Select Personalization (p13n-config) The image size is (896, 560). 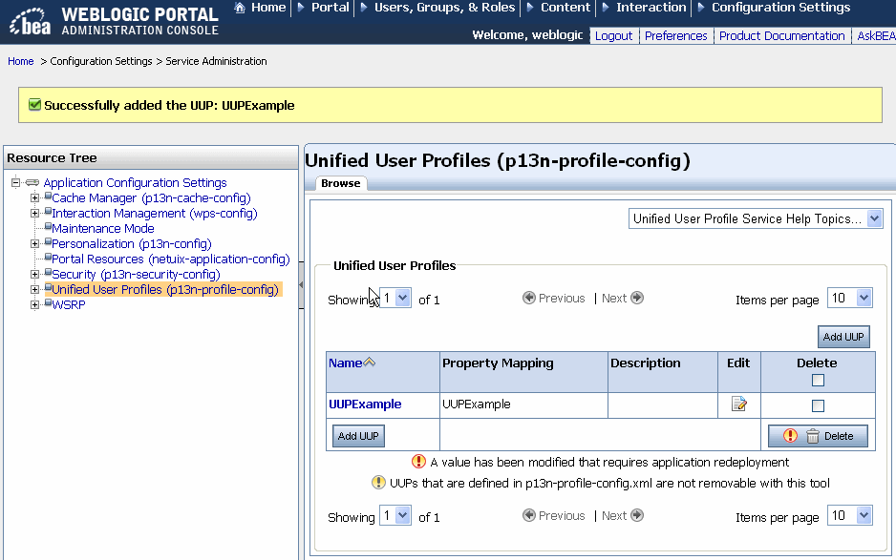(132, 244)
